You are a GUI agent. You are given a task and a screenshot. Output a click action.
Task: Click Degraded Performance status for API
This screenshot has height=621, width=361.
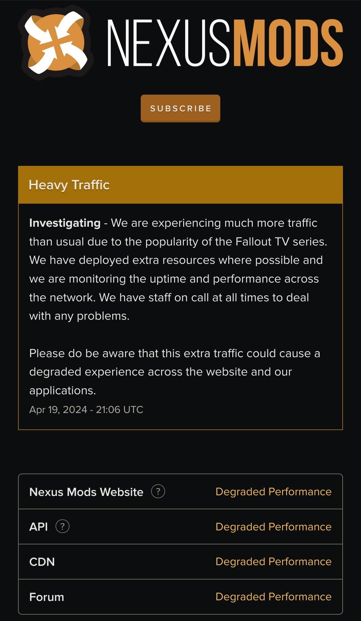(273, 527)
